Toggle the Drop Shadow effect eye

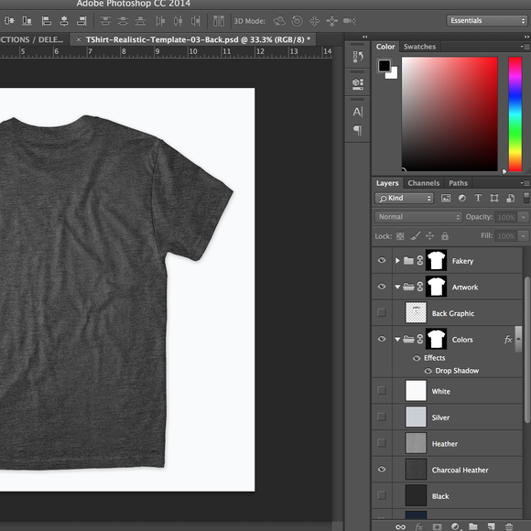tap(428, 371)
